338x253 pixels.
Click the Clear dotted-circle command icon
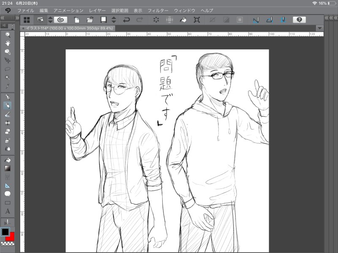(x=156, y=20)
